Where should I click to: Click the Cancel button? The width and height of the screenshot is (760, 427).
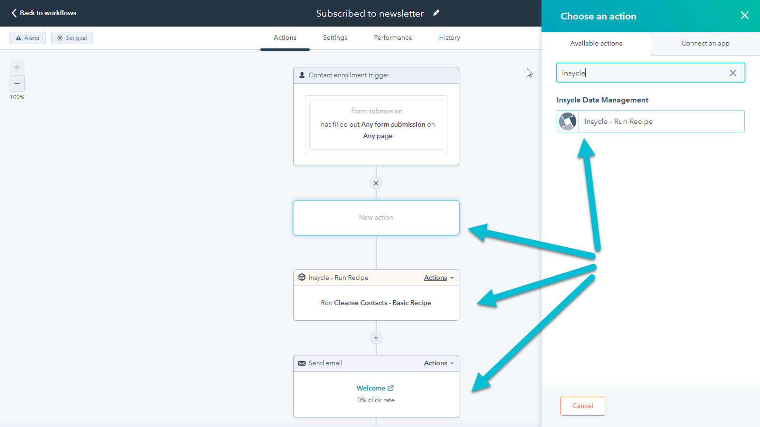coord(582,406)
